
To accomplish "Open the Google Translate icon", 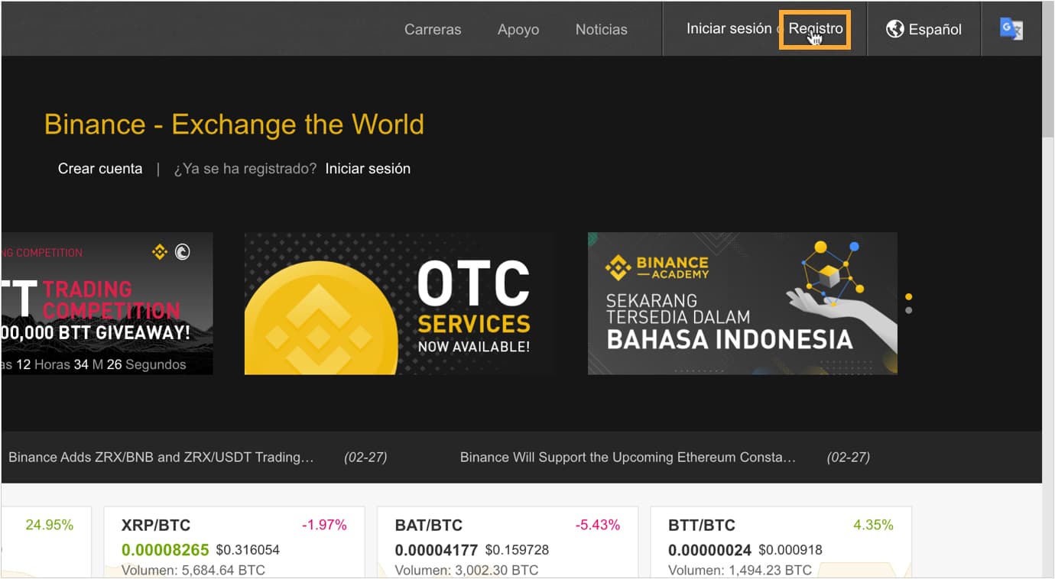I will pyautogui.click(x=1011, y=29).
